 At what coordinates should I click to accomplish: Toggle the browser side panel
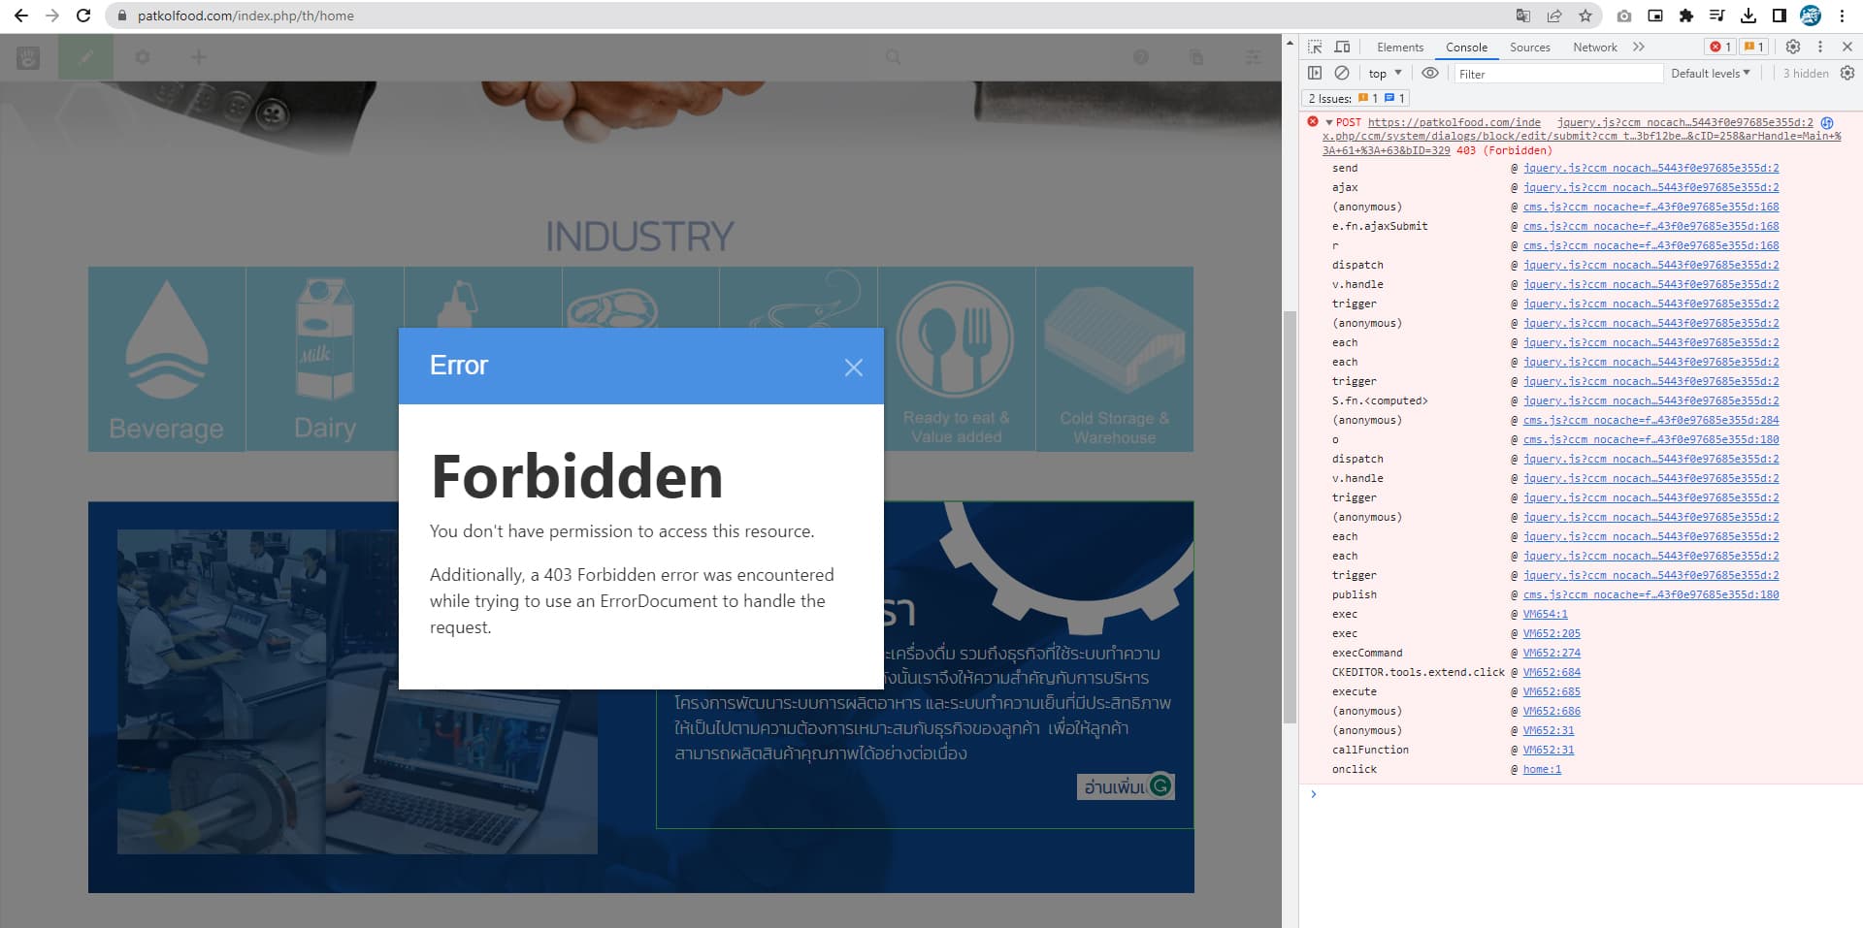(x=1780, y=16)
